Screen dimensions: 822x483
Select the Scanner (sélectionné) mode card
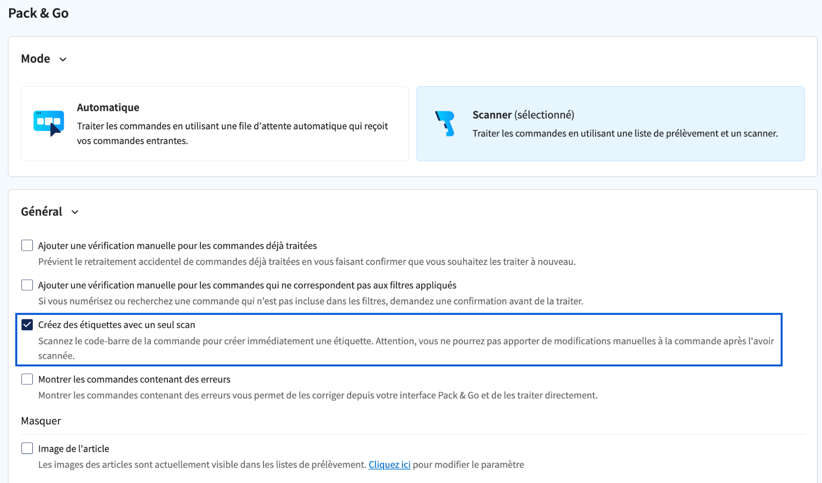(x=610, y=124)
